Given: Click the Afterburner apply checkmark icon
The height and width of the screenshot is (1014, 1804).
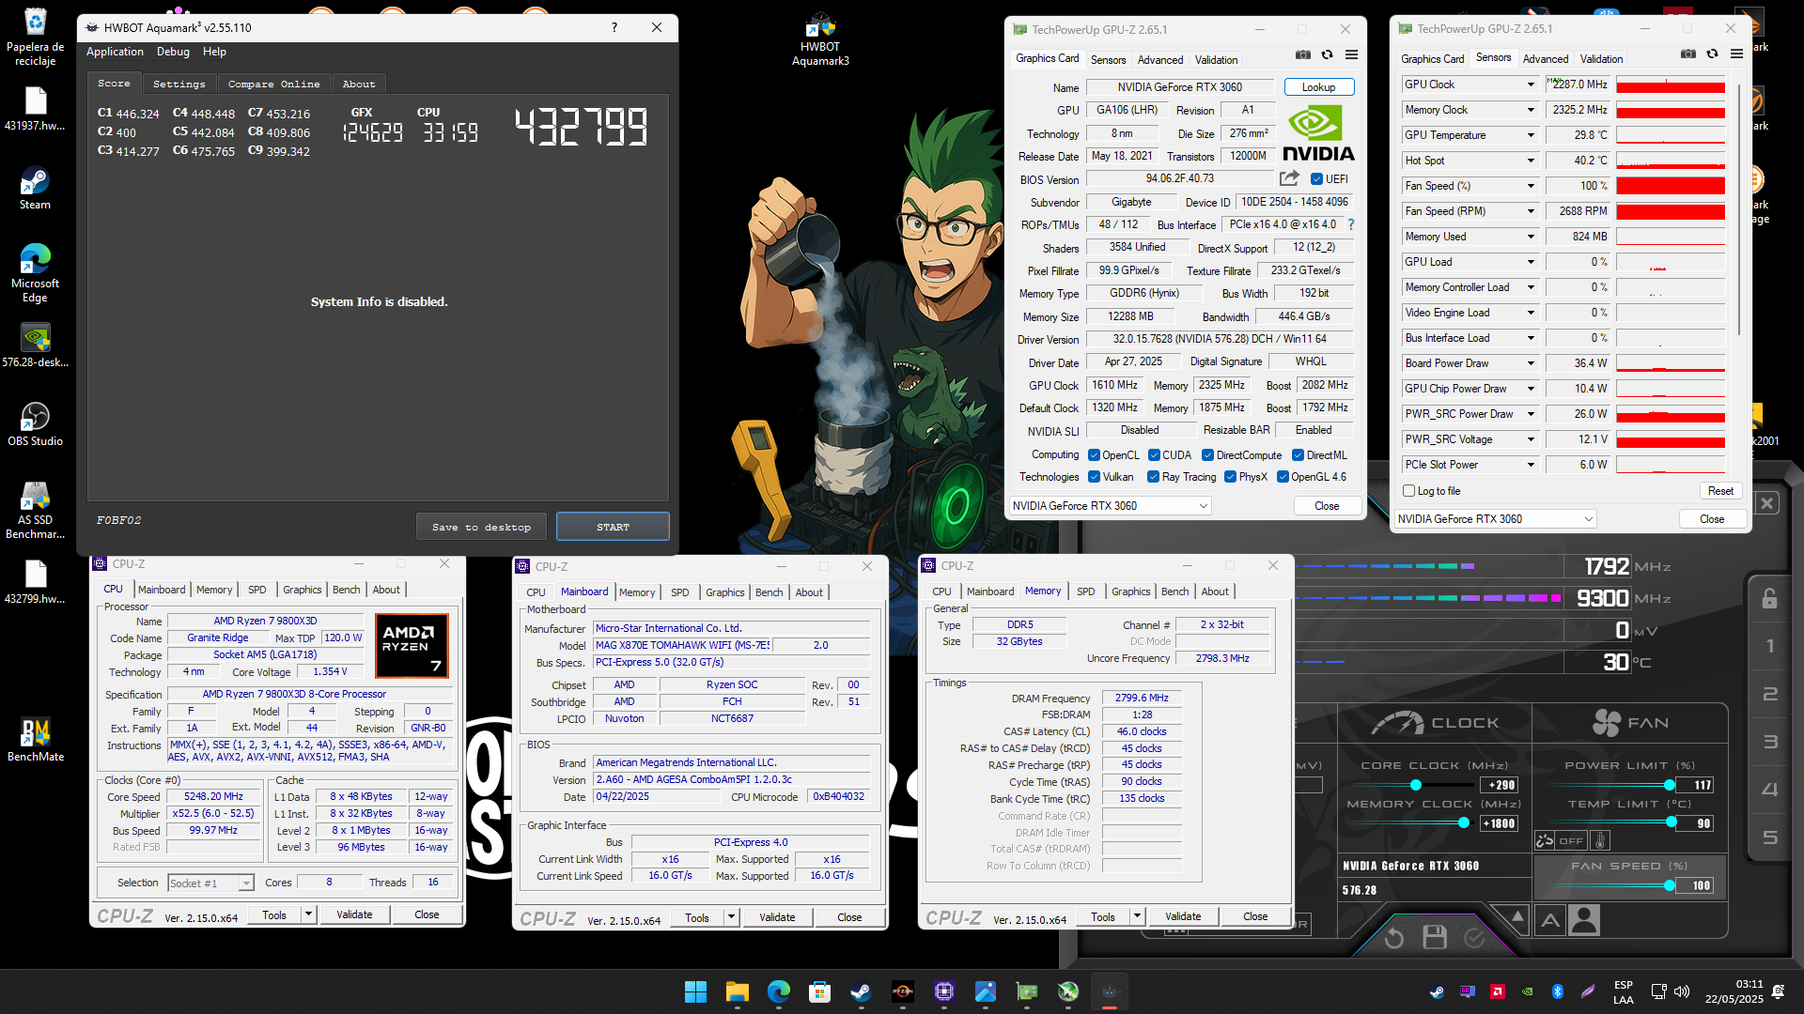Looking at the screenshot, I should 1474,937.
